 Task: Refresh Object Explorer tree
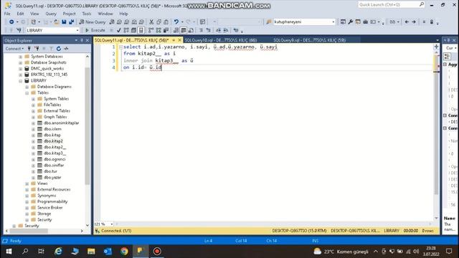click(x=59, y=49)
